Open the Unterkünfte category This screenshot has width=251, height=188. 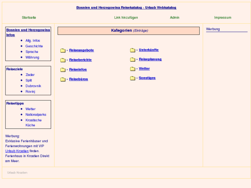(x=149, y=50)
